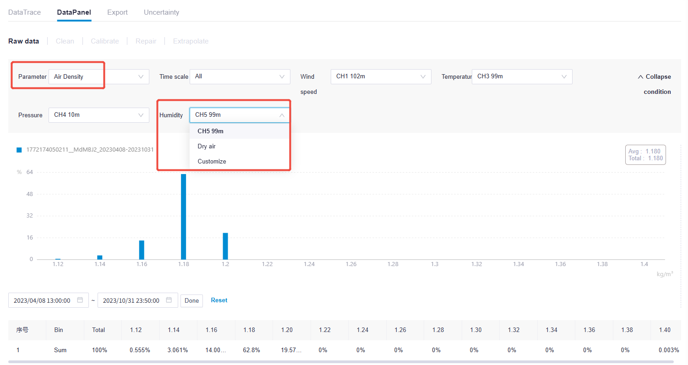
Task: Toggle the blue legend series marker
Action: [x=19, y=150]
